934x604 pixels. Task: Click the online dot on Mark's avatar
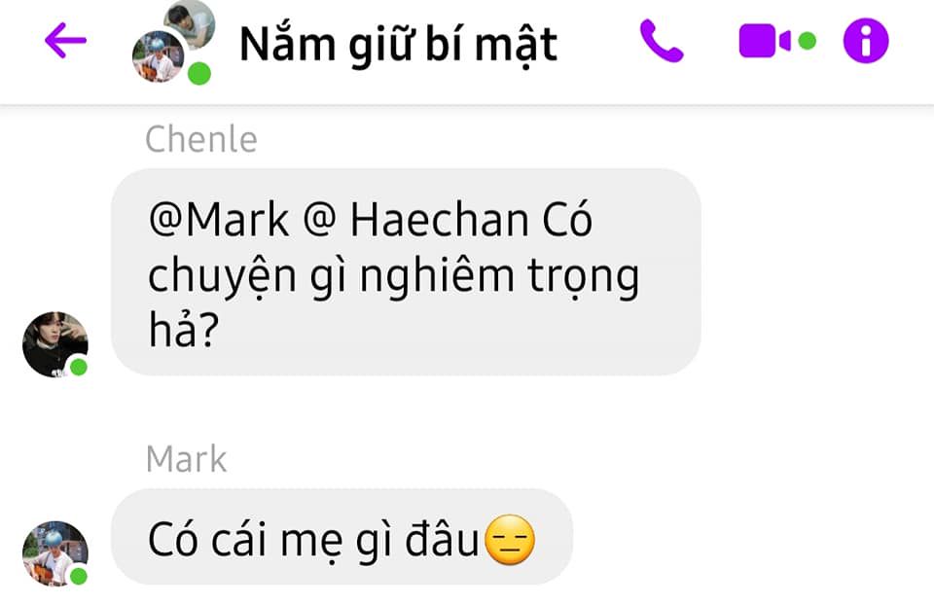79,576
